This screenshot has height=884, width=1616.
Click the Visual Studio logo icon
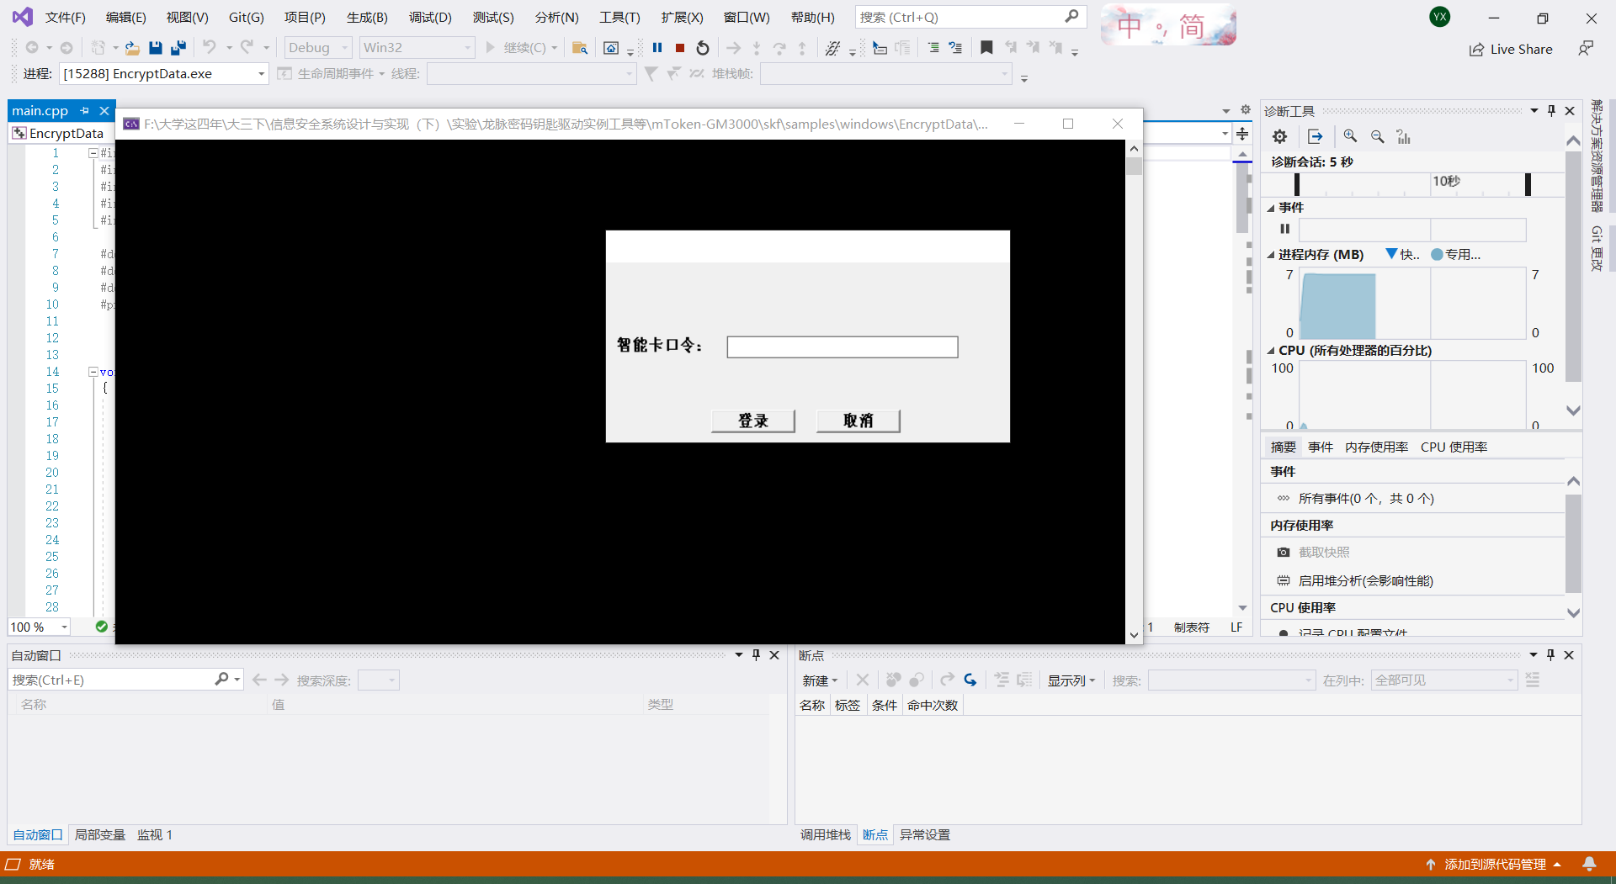pos(22,17)
